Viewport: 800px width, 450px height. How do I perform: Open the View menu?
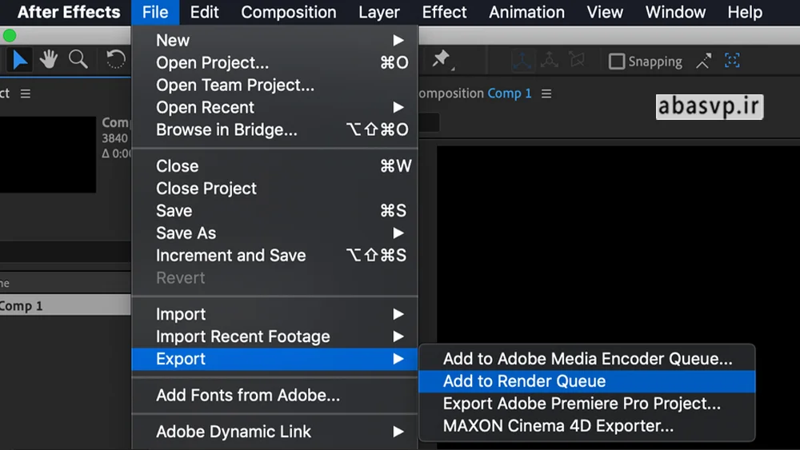pos(605,12)
